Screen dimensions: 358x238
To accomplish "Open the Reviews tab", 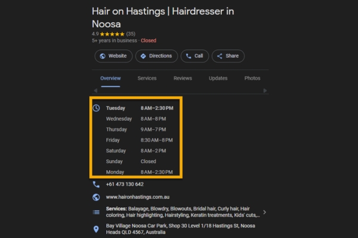I will pos(183,79).
